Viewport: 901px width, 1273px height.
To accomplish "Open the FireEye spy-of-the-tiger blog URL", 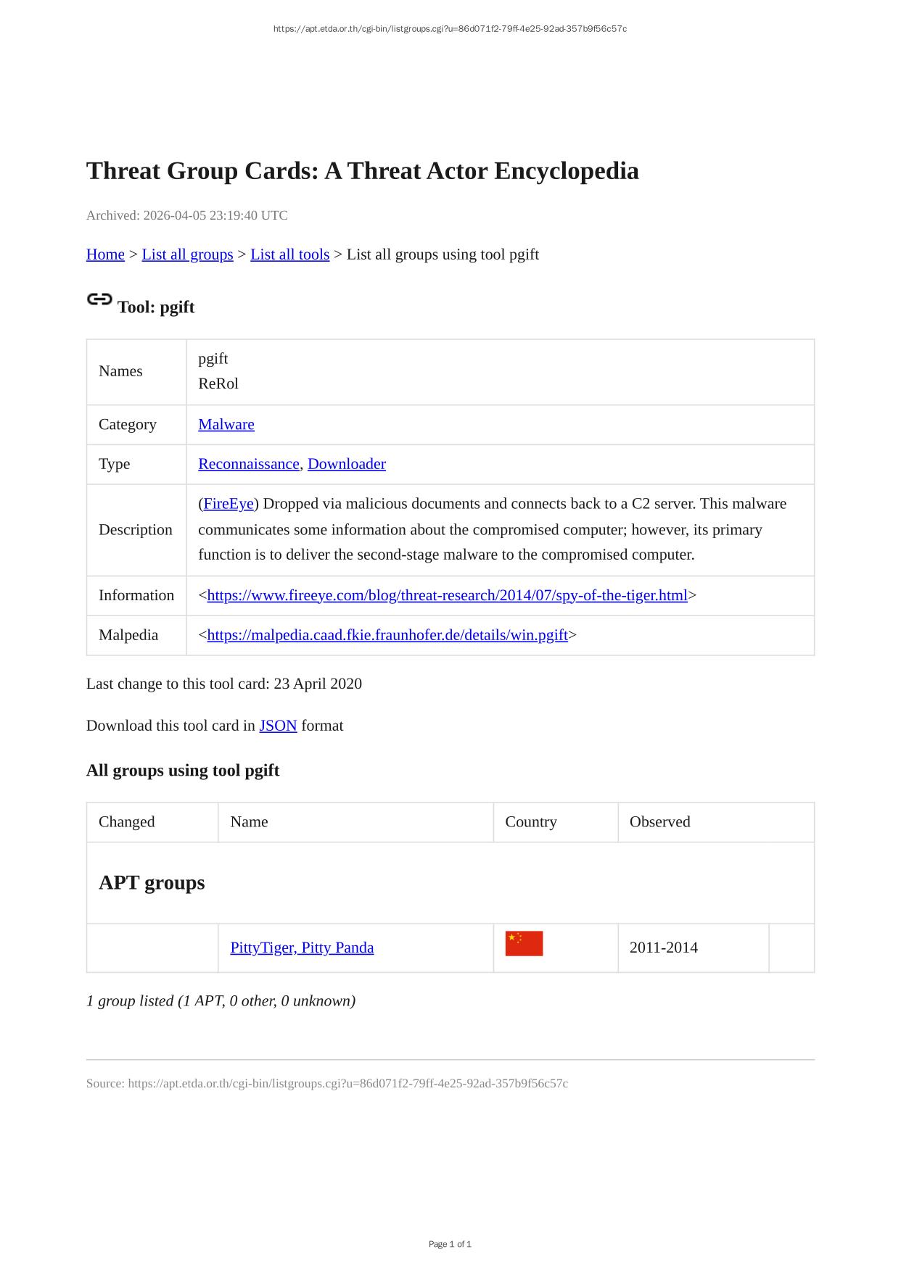I will 447,595.
